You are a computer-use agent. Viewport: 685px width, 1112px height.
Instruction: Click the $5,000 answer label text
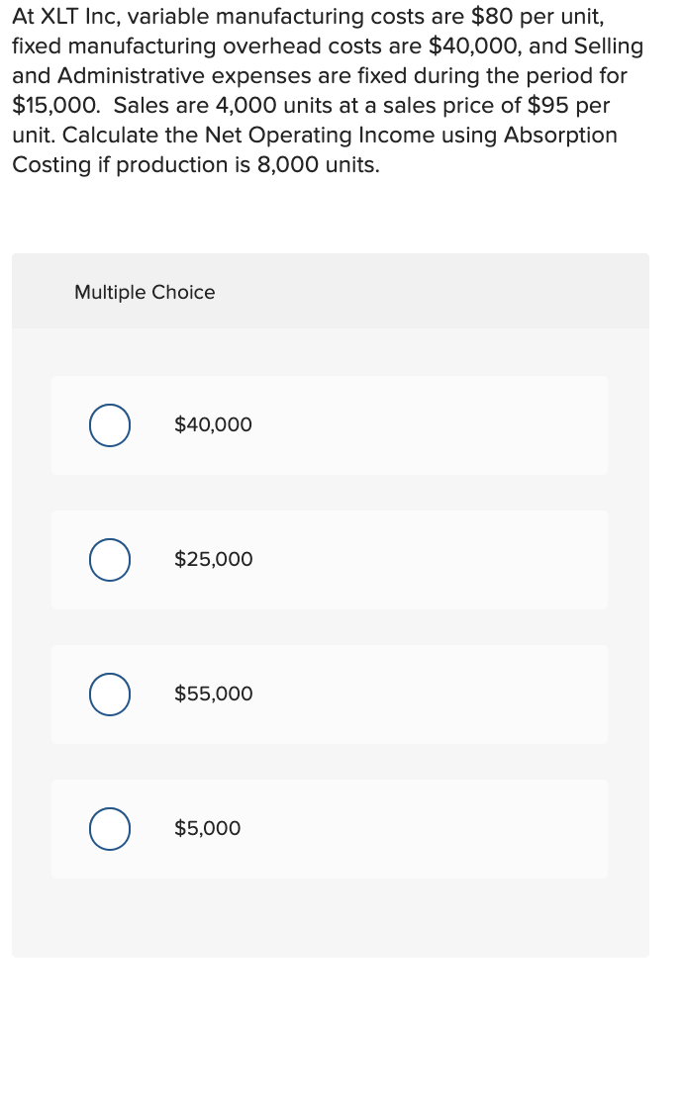208,828
